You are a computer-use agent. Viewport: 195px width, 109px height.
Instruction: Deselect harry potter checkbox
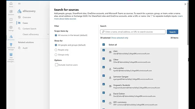tap(103, 67)
